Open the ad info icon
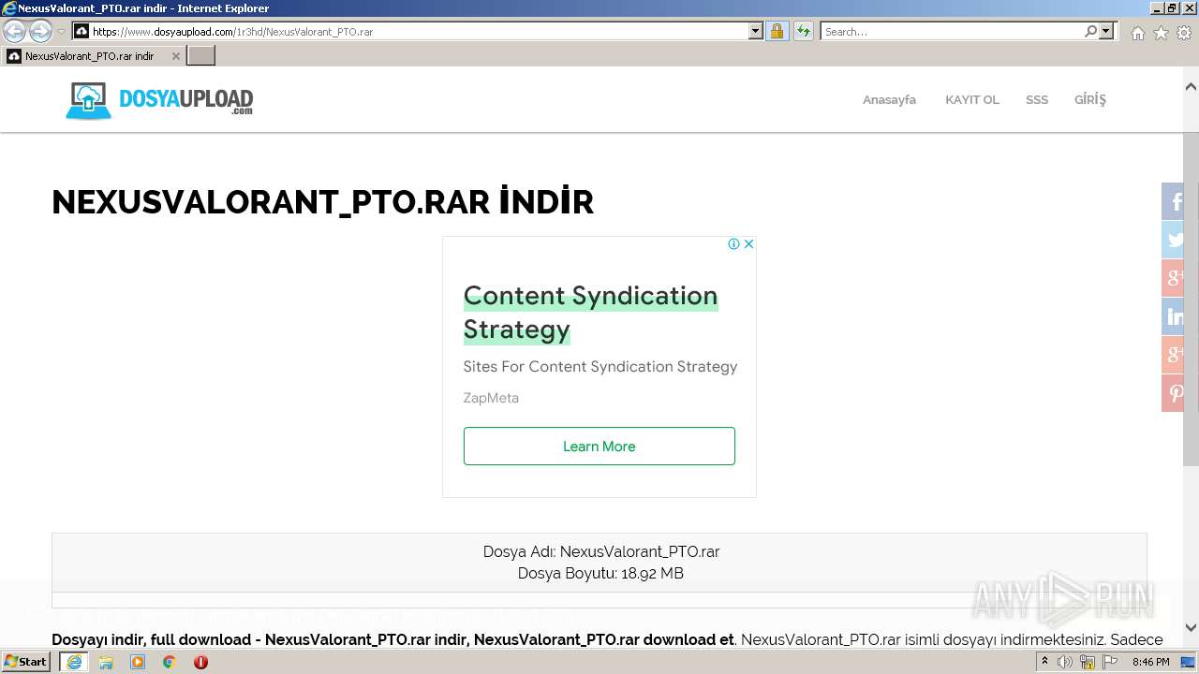This screenshot has height=674, width=1199. (734, 244)
